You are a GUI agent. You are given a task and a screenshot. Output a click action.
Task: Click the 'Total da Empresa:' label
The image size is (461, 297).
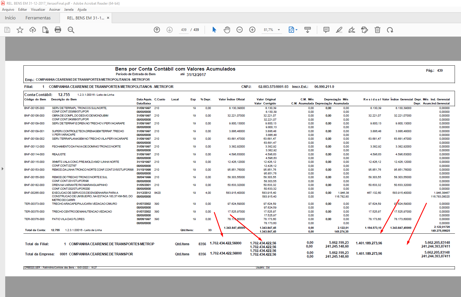[x=40, y=254]
